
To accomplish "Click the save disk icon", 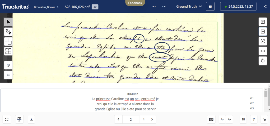I will 210,6.
